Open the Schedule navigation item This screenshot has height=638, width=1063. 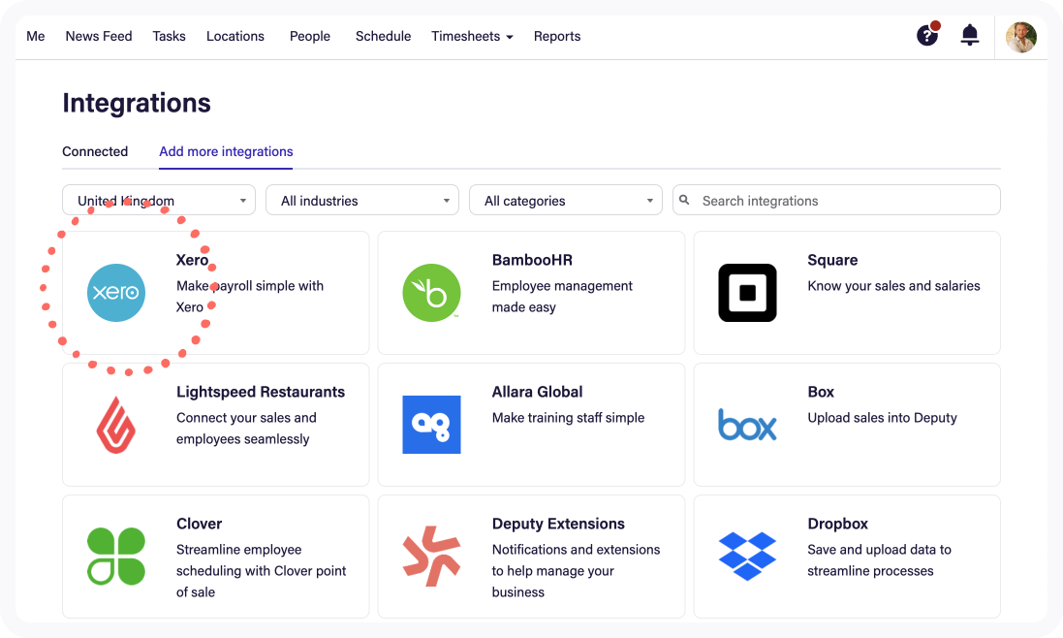[x=383, y=36]
